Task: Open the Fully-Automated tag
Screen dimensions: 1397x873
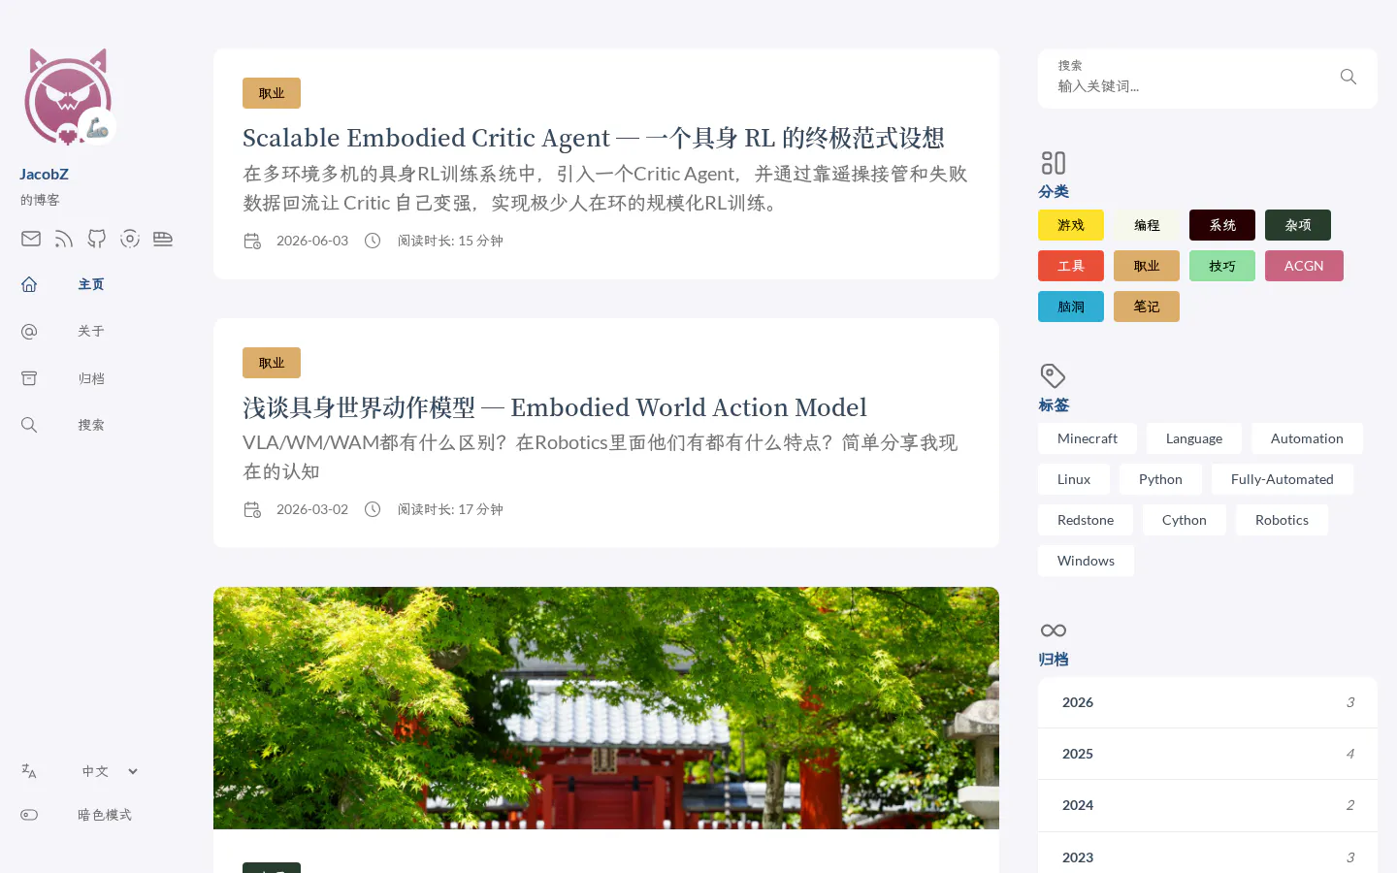Action: tap(1283, 479)
